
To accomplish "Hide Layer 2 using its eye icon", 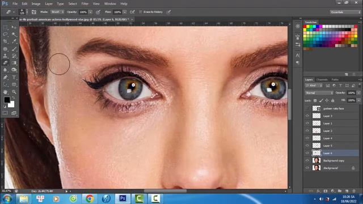I will (307, 131).
